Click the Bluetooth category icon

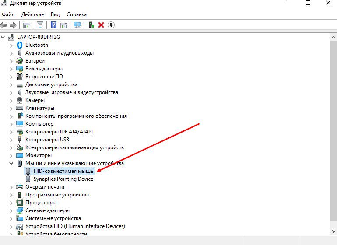coord(20,45)
